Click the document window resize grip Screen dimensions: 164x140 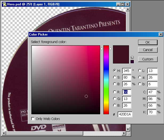click(129, 134)
